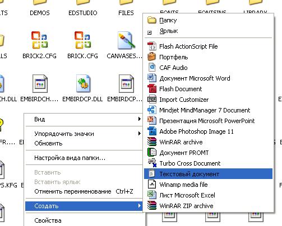Expand the Создать submenu arrow

click(x=139, y=206)
